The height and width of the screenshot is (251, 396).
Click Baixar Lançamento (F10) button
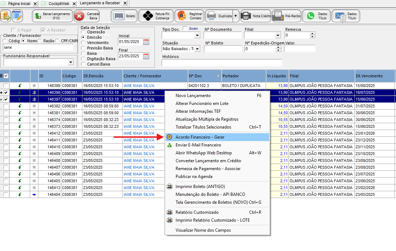[53, 16]
